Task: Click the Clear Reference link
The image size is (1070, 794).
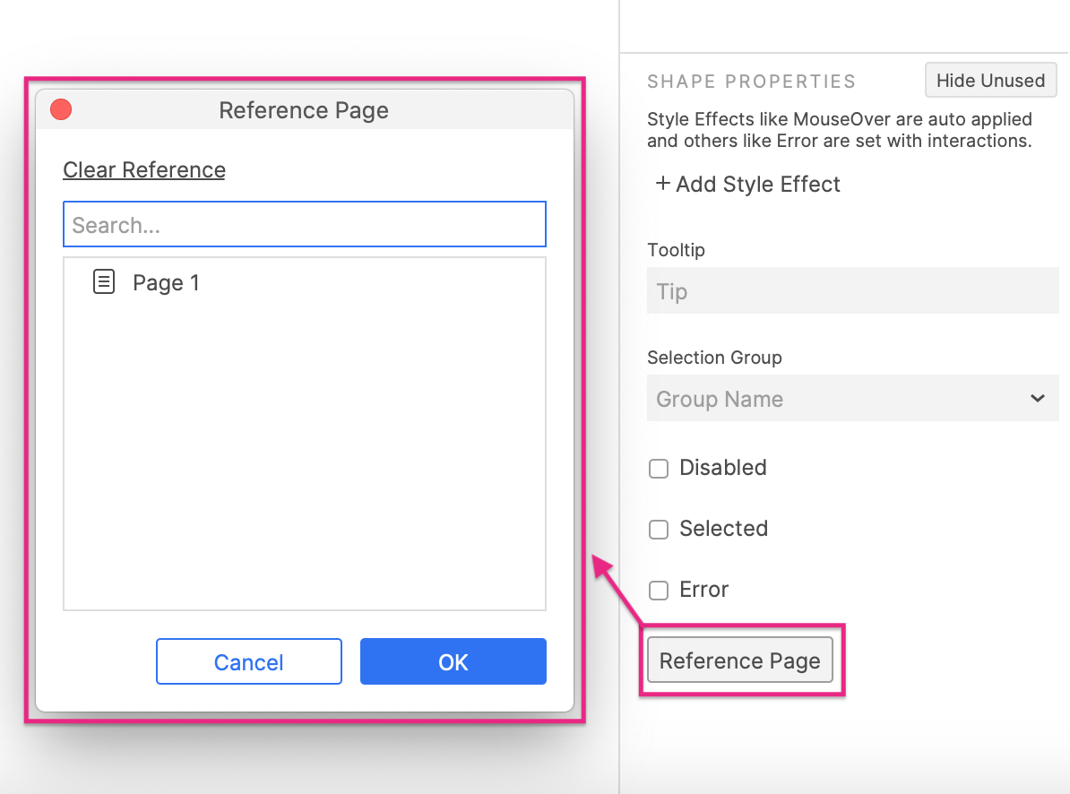Action: [143, 169]
